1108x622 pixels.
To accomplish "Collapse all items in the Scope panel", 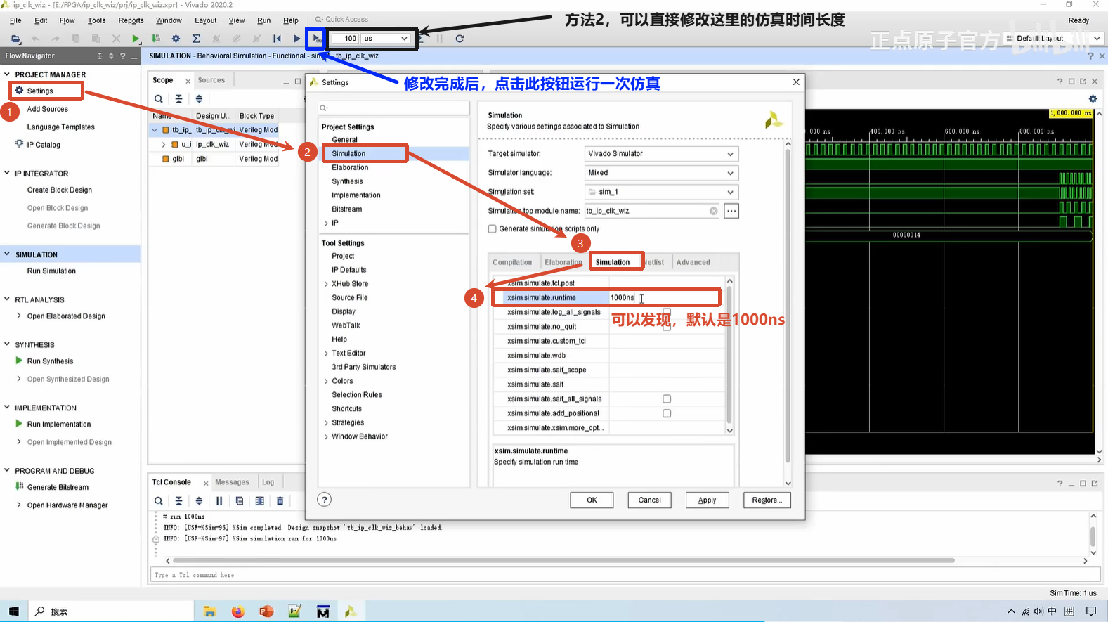I will pyautogui.click(x=179, y=99).
